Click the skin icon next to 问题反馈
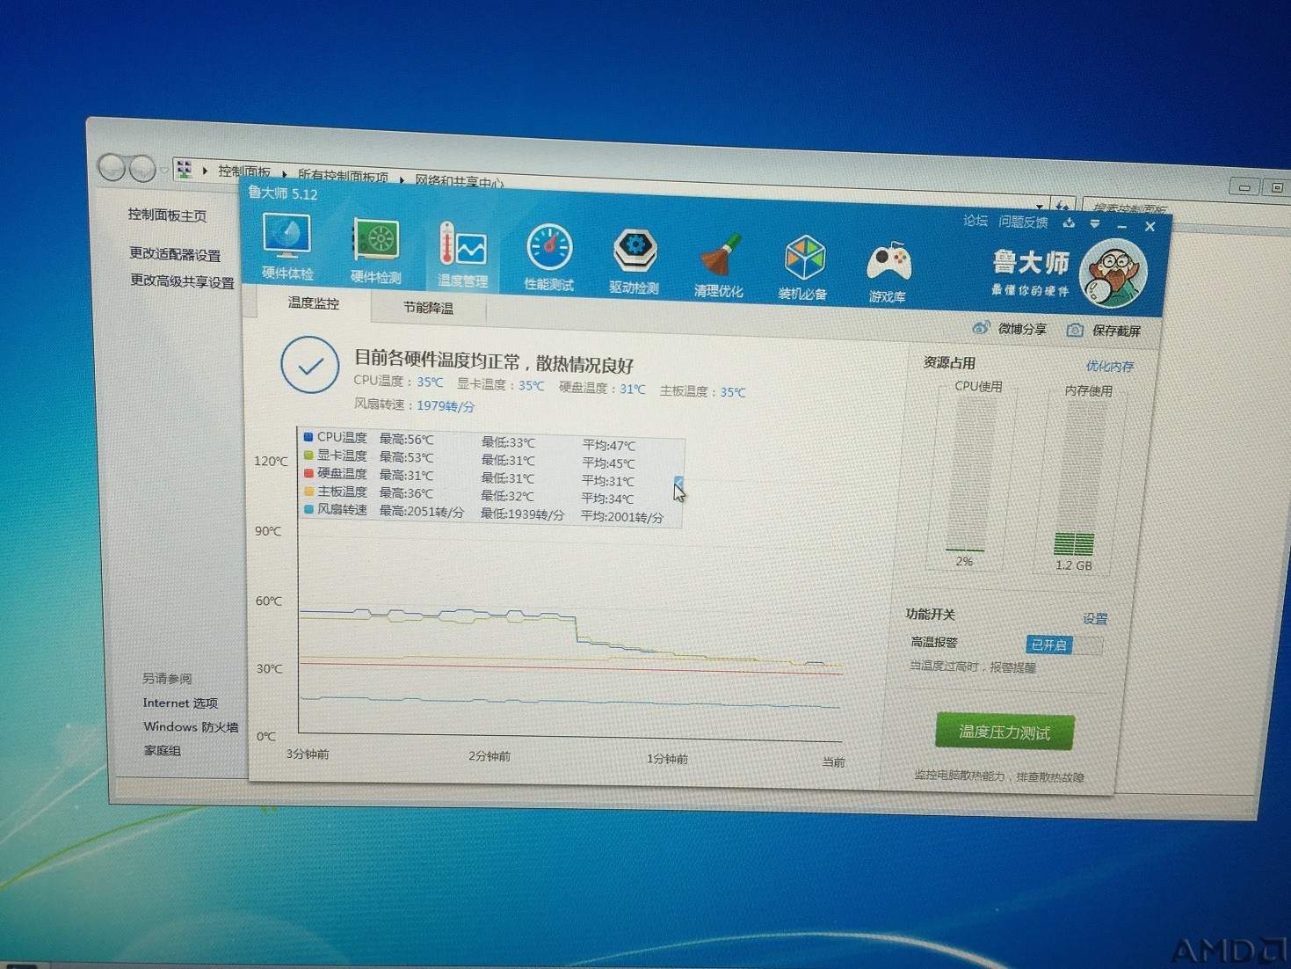 pyautogui.click(x=1069, y=222)
